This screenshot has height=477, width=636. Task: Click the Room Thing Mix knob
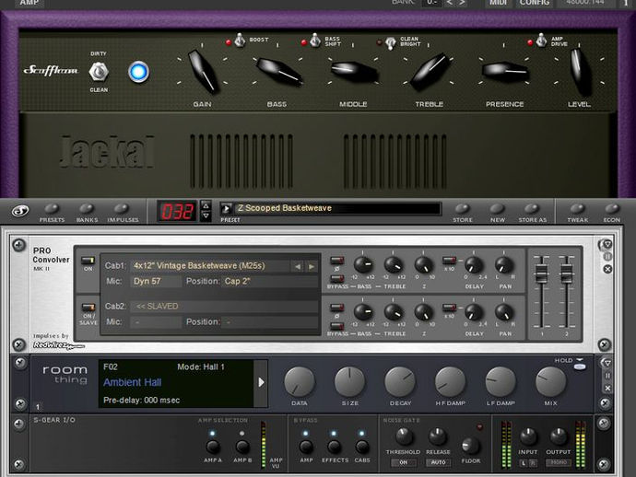551,382
